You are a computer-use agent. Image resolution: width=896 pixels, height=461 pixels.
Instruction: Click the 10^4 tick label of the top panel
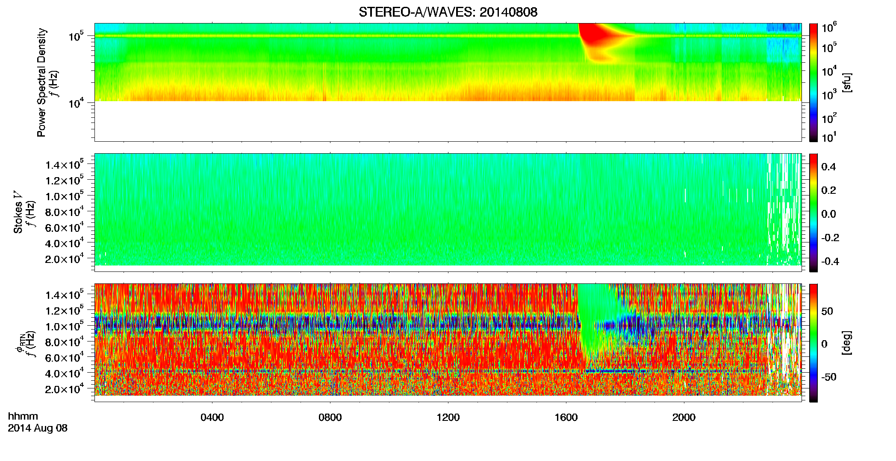[76, 102]
